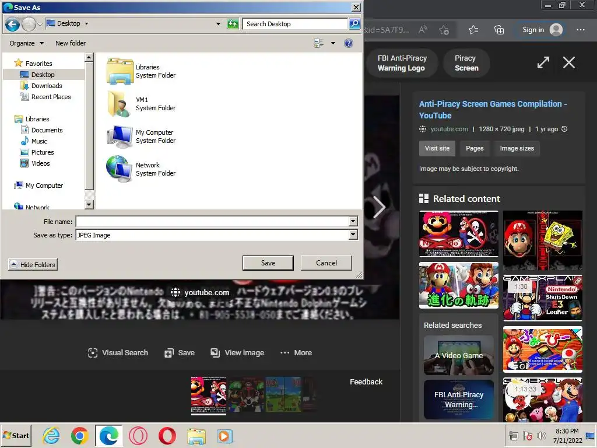Click Edge favorites star icon
The width and height of the screenshot is (597, 448).
(473, 30)
